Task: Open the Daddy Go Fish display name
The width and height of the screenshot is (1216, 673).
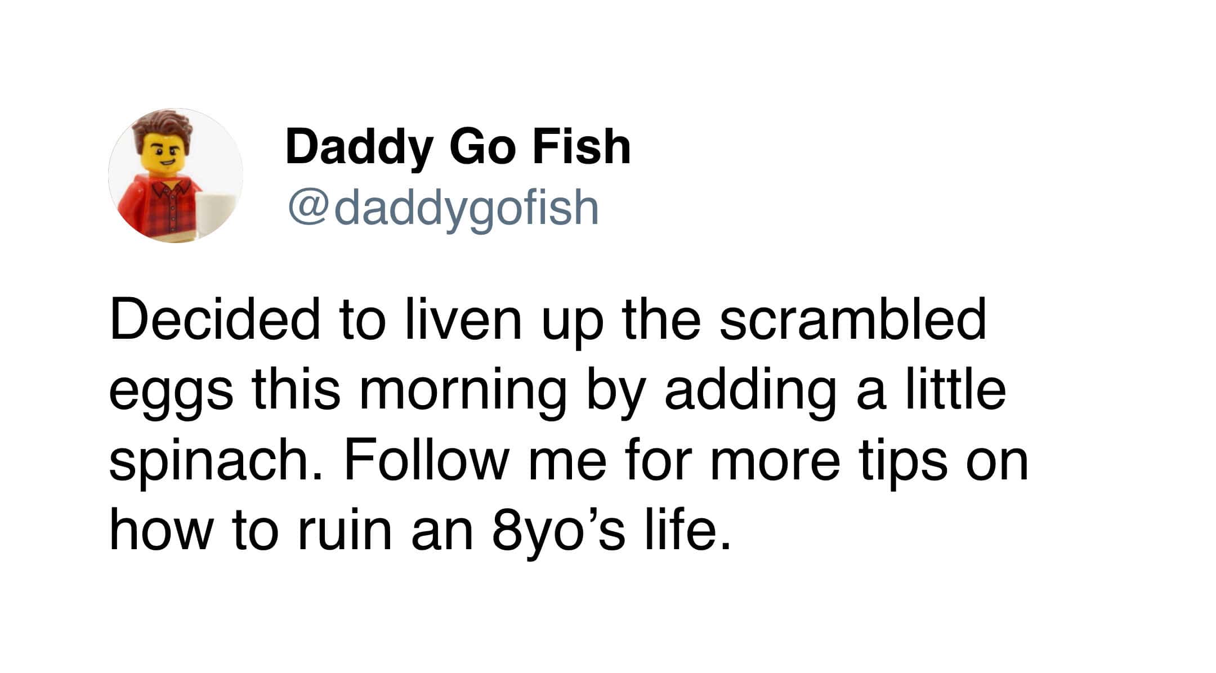Action: tap(458, 146)
